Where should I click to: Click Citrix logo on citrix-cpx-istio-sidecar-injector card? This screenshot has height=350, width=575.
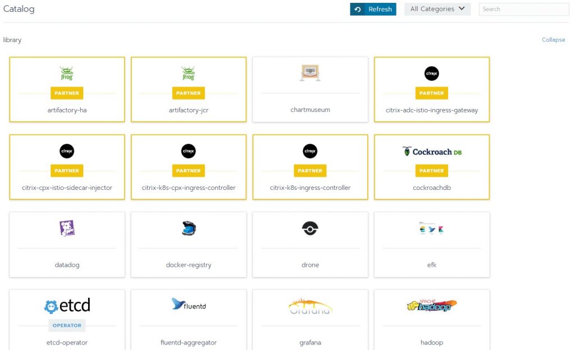pyautogui.click(x=67, y=151)
